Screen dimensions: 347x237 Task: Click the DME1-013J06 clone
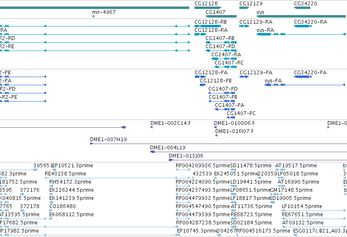258,160
